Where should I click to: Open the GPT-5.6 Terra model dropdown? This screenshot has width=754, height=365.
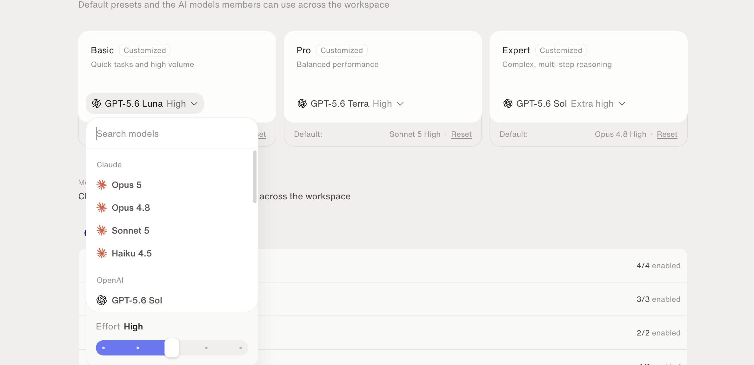[x=350, y=103]
